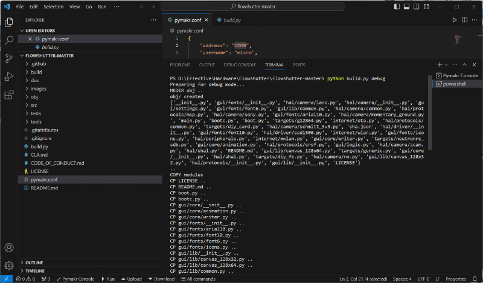The height and width of the screenshot is (283, 483).
Task: Expand the src folder in Explorer
Action: [34, 105]
